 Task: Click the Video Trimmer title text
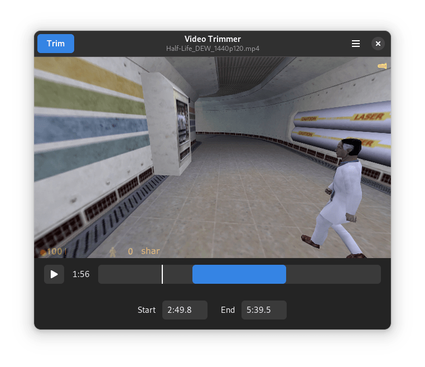tap(212, 39)
